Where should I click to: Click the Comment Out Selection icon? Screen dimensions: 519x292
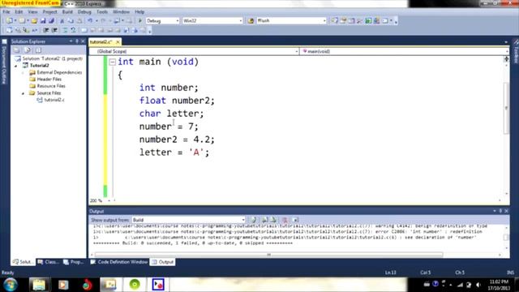click(x=65, y=31)
